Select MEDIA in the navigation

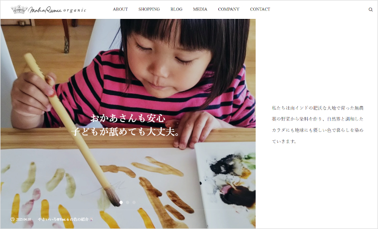coord(200,9)
